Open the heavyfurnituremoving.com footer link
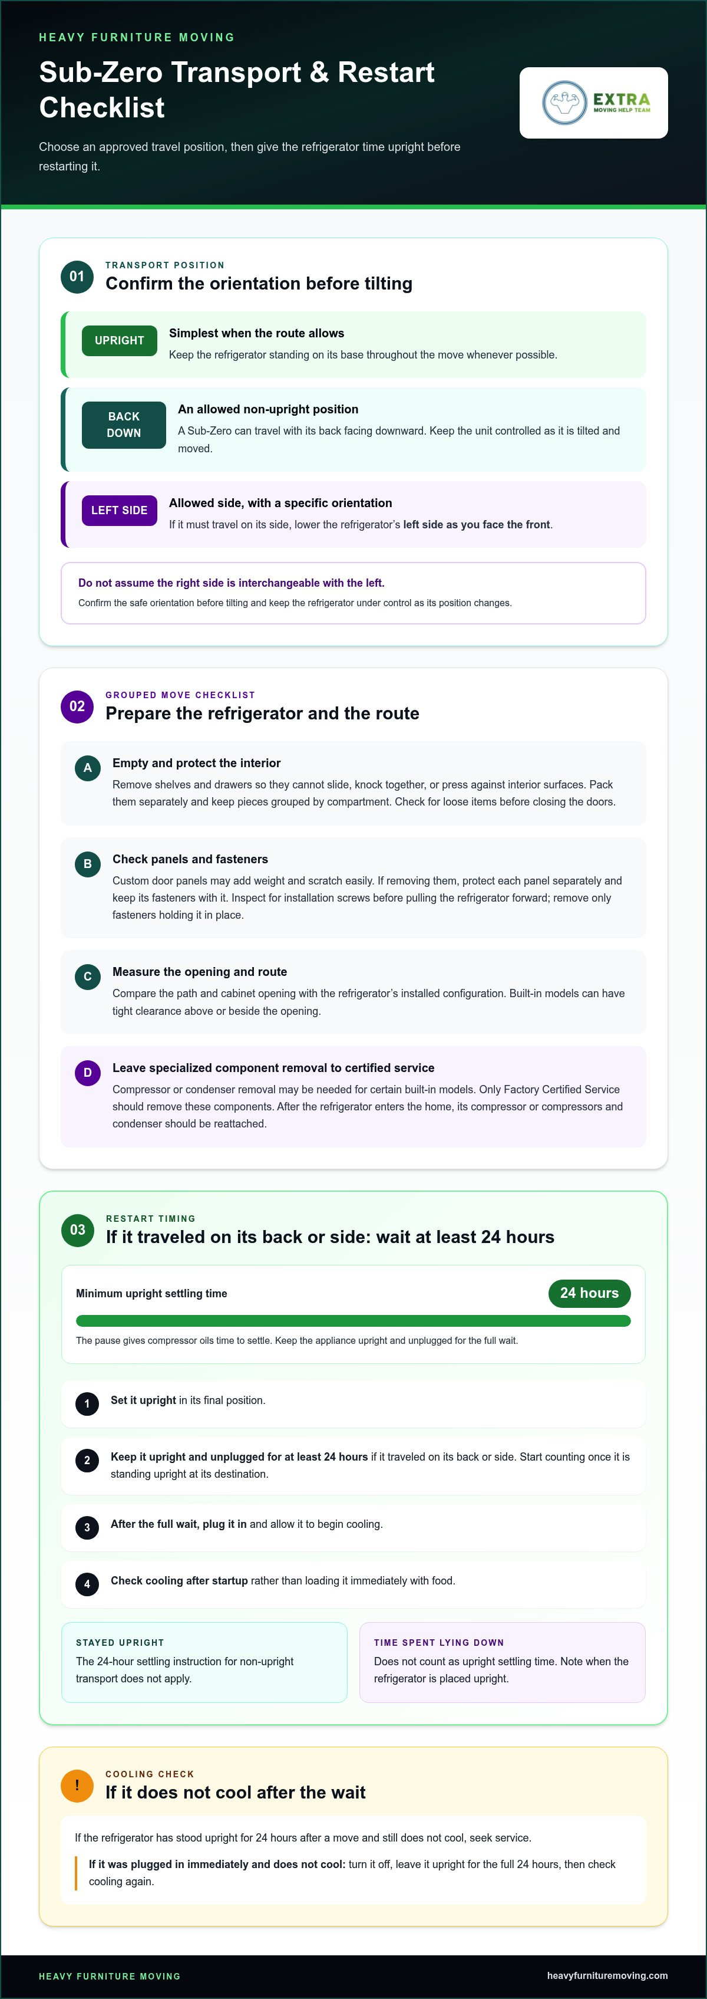 [607, 1976]
